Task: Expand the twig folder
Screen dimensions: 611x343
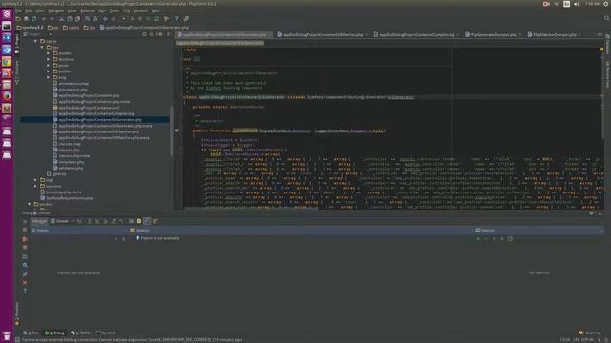Action: tap(49, 77)
